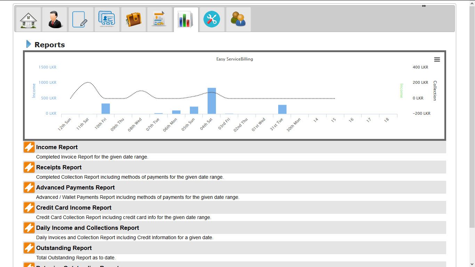Select the Reports bar chart tab
Image resolution: width=475 pixels, height=267 pixels.
tap(186, 19)
